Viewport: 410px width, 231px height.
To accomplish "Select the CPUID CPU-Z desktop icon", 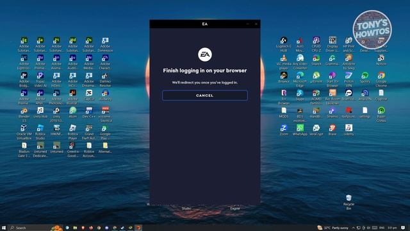I will click(x=316, y=44).
